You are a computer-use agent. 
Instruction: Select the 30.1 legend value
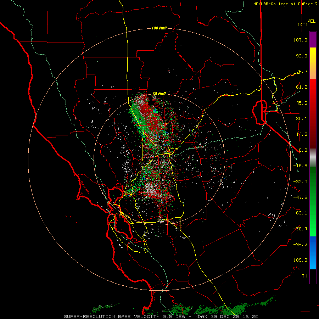point(302,119)
